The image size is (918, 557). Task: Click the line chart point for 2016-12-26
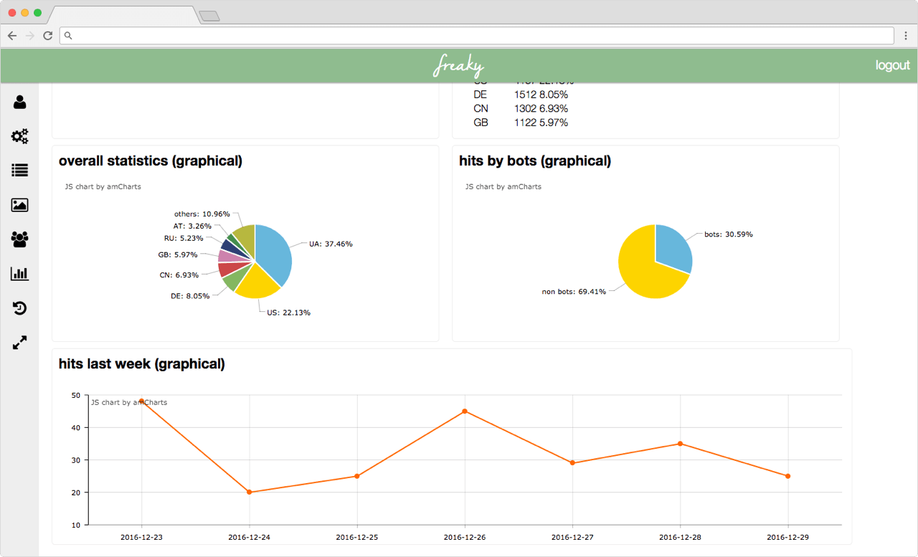(465, 411)
